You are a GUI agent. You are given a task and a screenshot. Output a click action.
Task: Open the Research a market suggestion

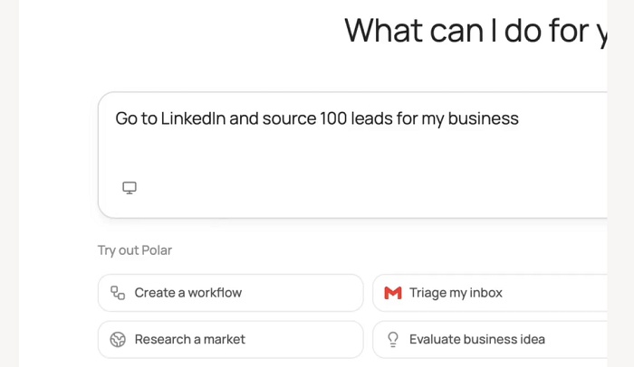230,340
